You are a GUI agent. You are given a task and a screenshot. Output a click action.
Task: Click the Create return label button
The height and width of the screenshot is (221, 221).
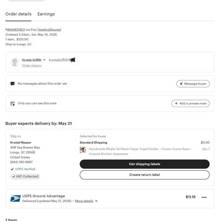145,175
